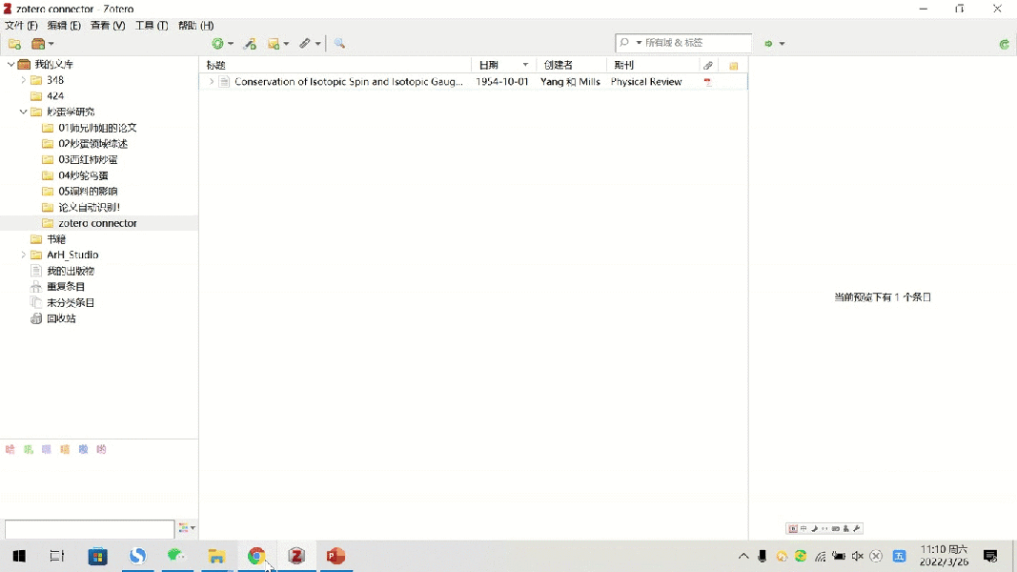Open PowerPoint from the taskbar

(336, 556)
